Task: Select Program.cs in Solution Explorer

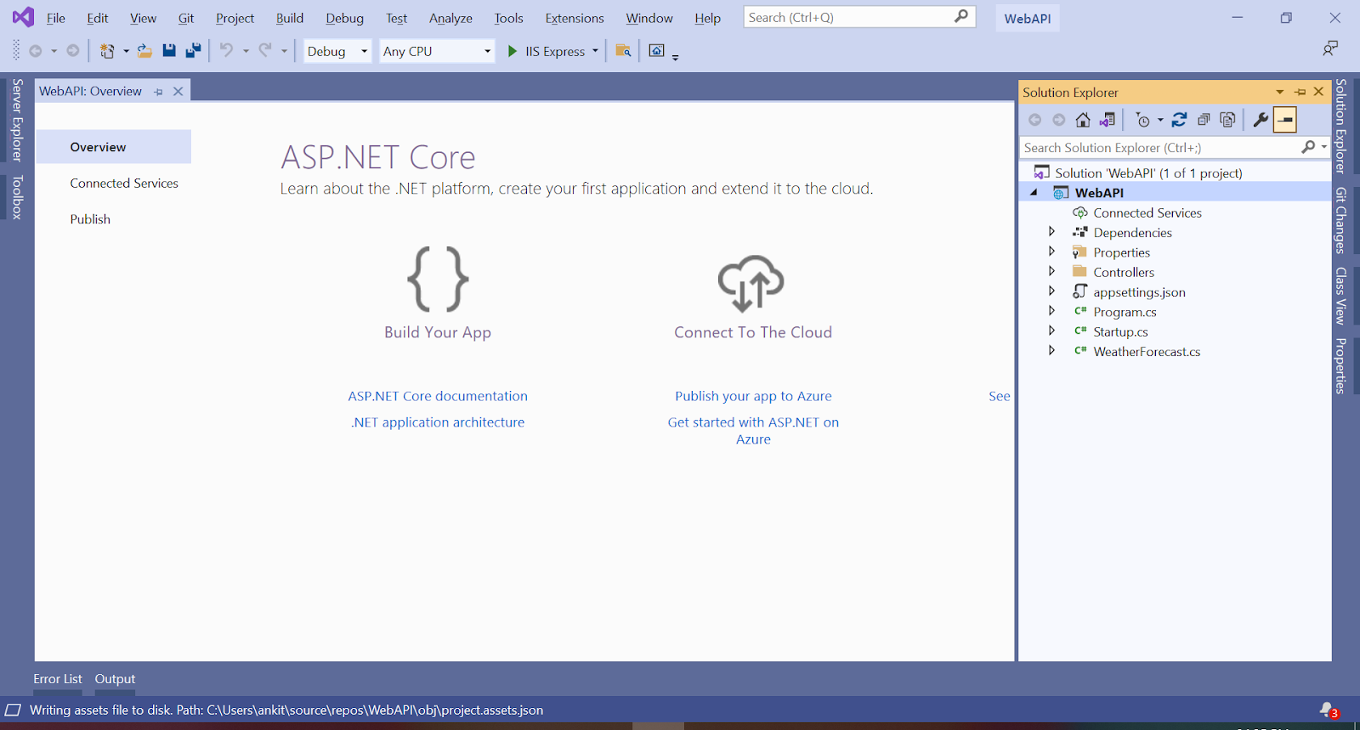Action: pos(1125,312)
